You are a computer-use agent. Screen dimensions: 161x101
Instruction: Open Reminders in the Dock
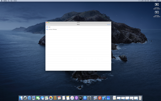pos(64,98)
